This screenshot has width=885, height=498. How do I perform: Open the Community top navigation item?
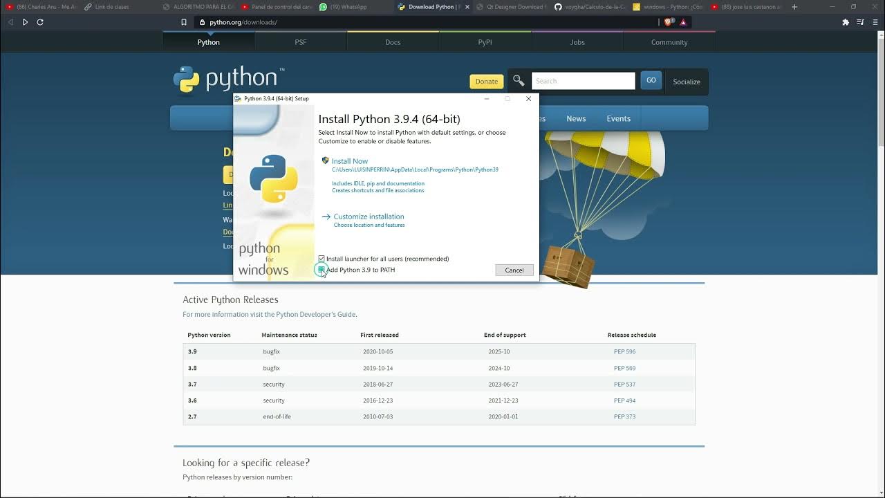point(669,42)
